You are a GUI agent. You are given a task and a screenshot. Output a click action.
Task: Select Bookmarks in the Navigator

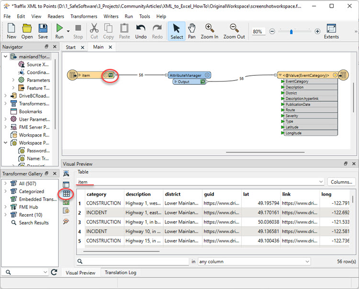click(x=31, y=111)
